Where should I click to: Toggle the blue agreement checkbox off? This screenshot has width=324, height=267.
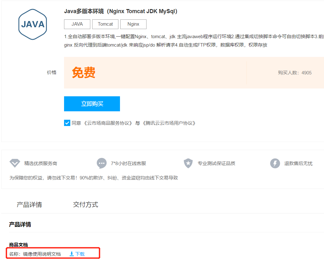coord(67,123)
